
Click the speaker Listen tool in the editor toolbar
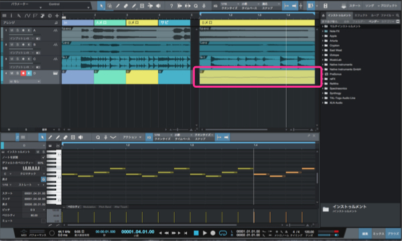coord(80,137)
